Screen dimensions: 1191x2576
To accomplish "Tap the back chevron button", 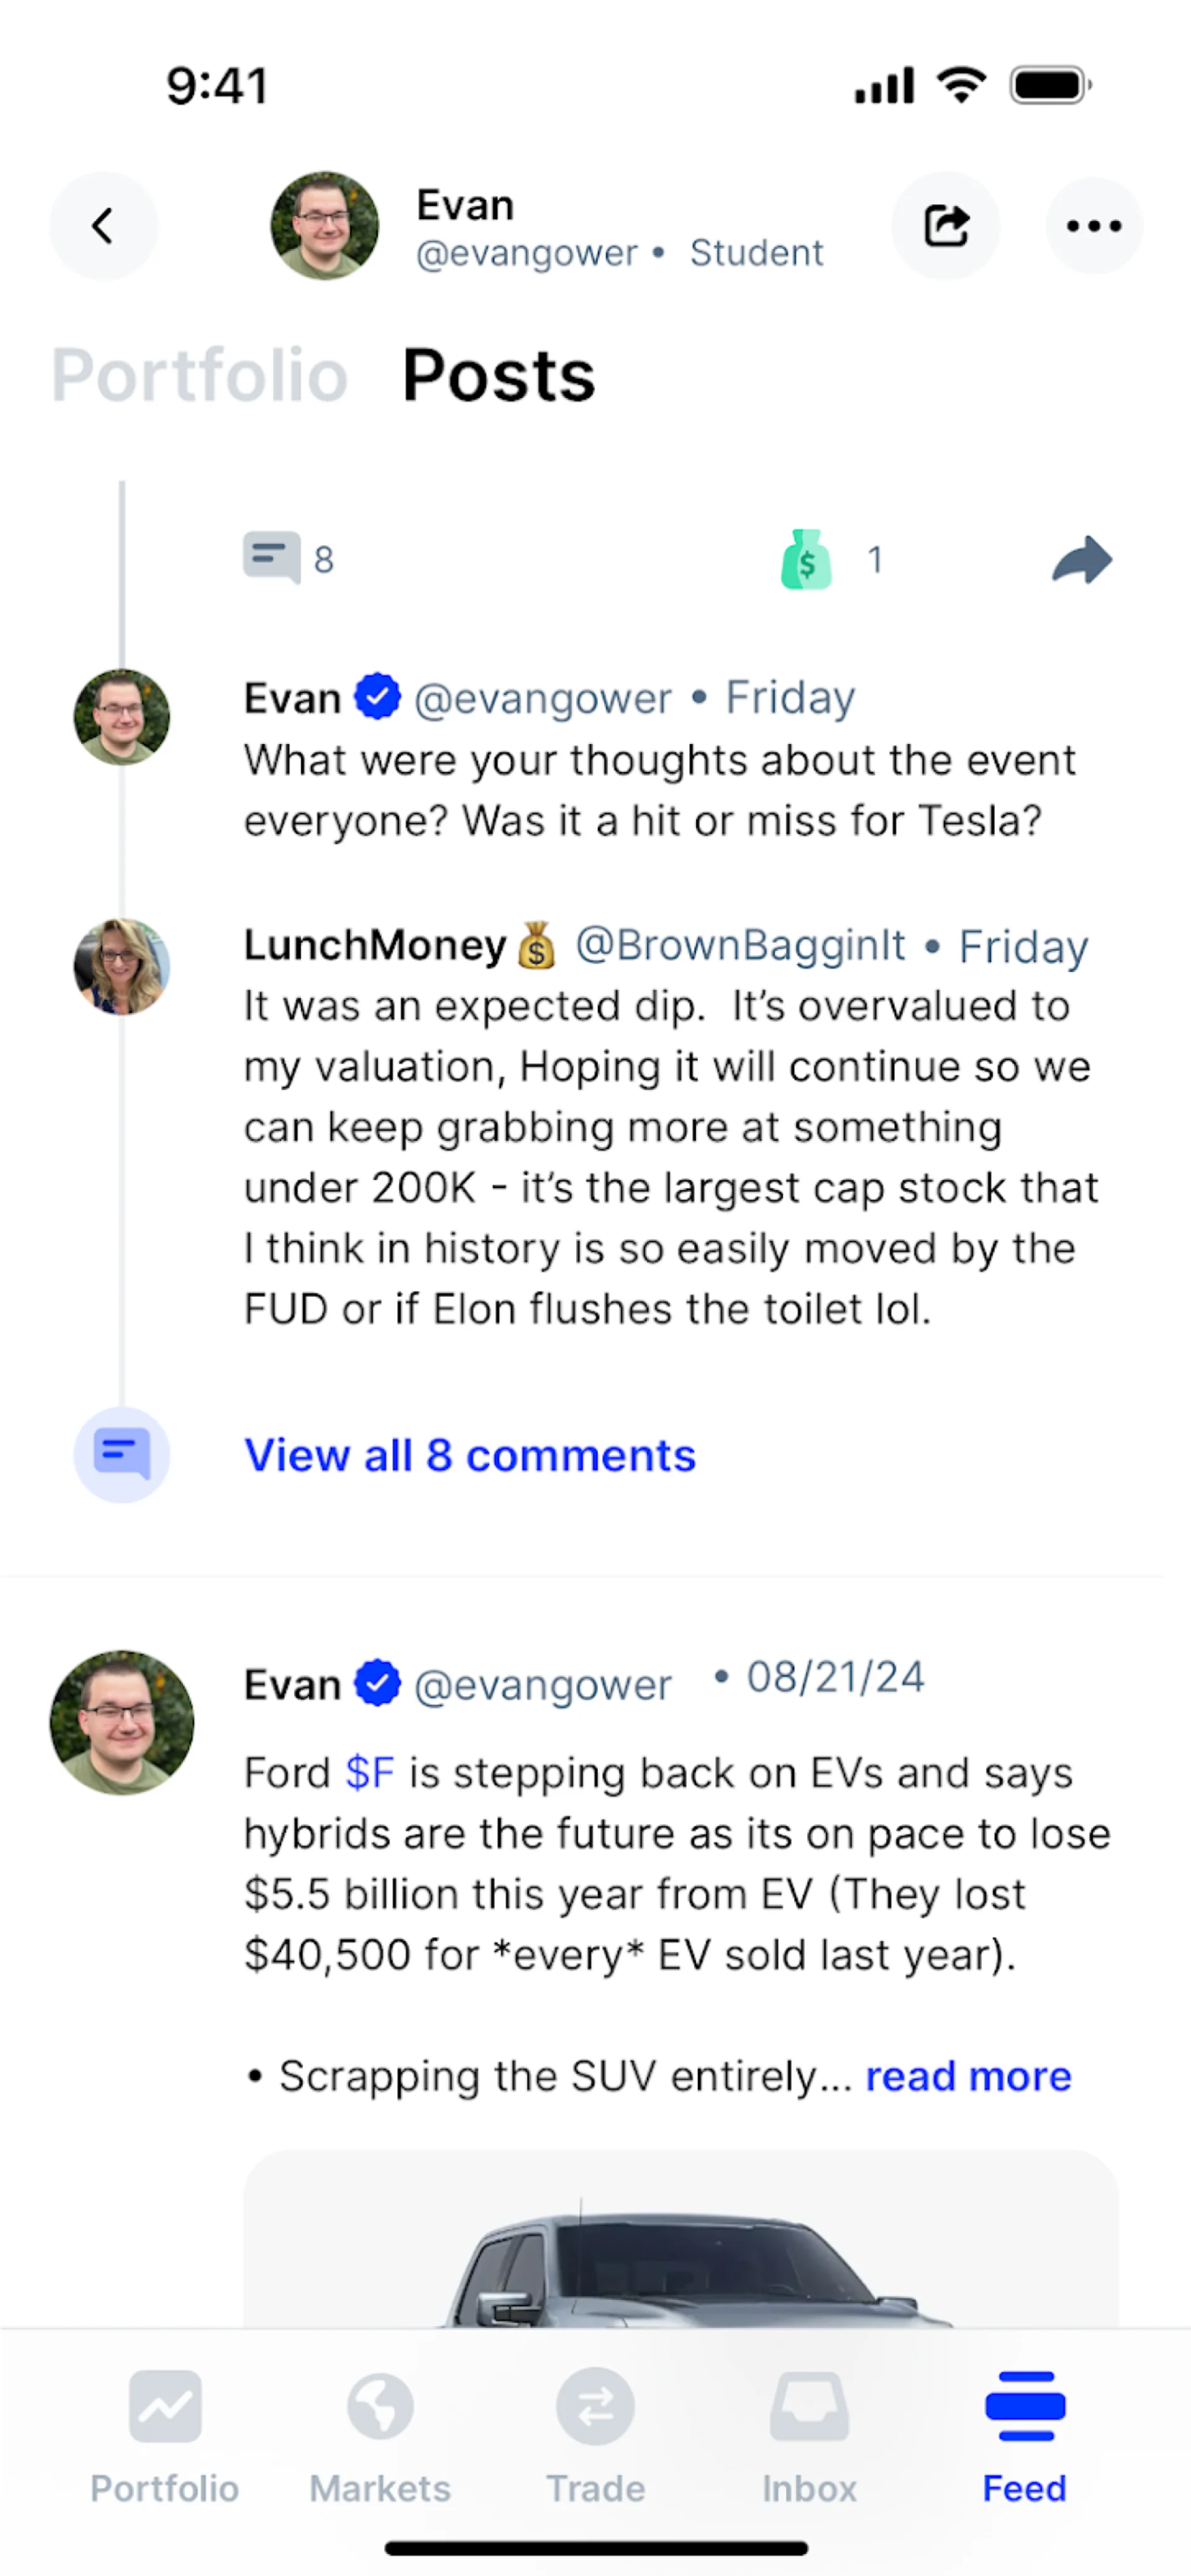I will 103,226.
